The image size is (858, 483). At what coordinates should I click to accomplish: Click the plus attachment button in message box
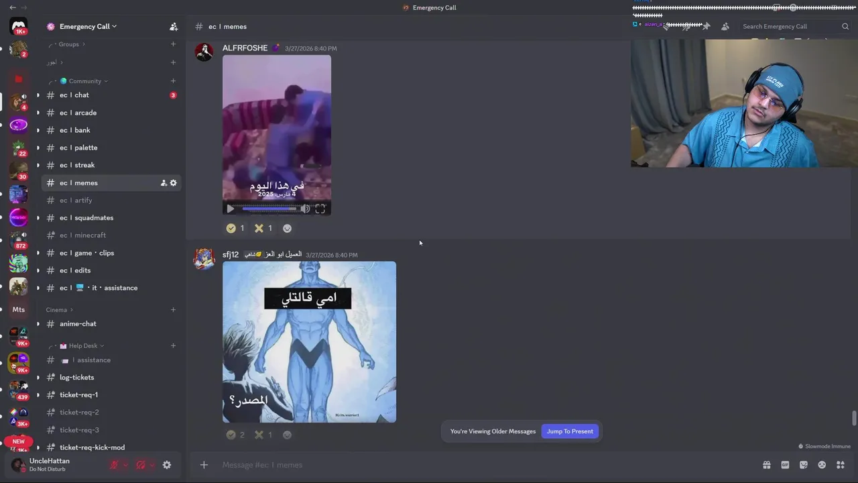[204, 465]
